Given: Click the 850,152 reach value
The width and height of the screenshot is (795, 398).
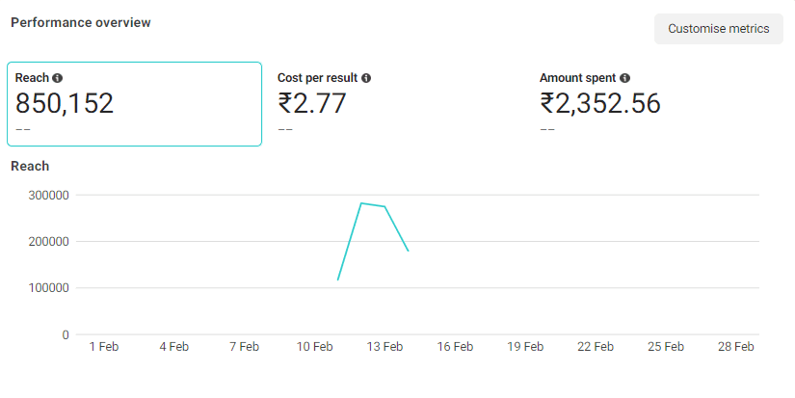Looking at the screenshot, I should coord(65,103).
